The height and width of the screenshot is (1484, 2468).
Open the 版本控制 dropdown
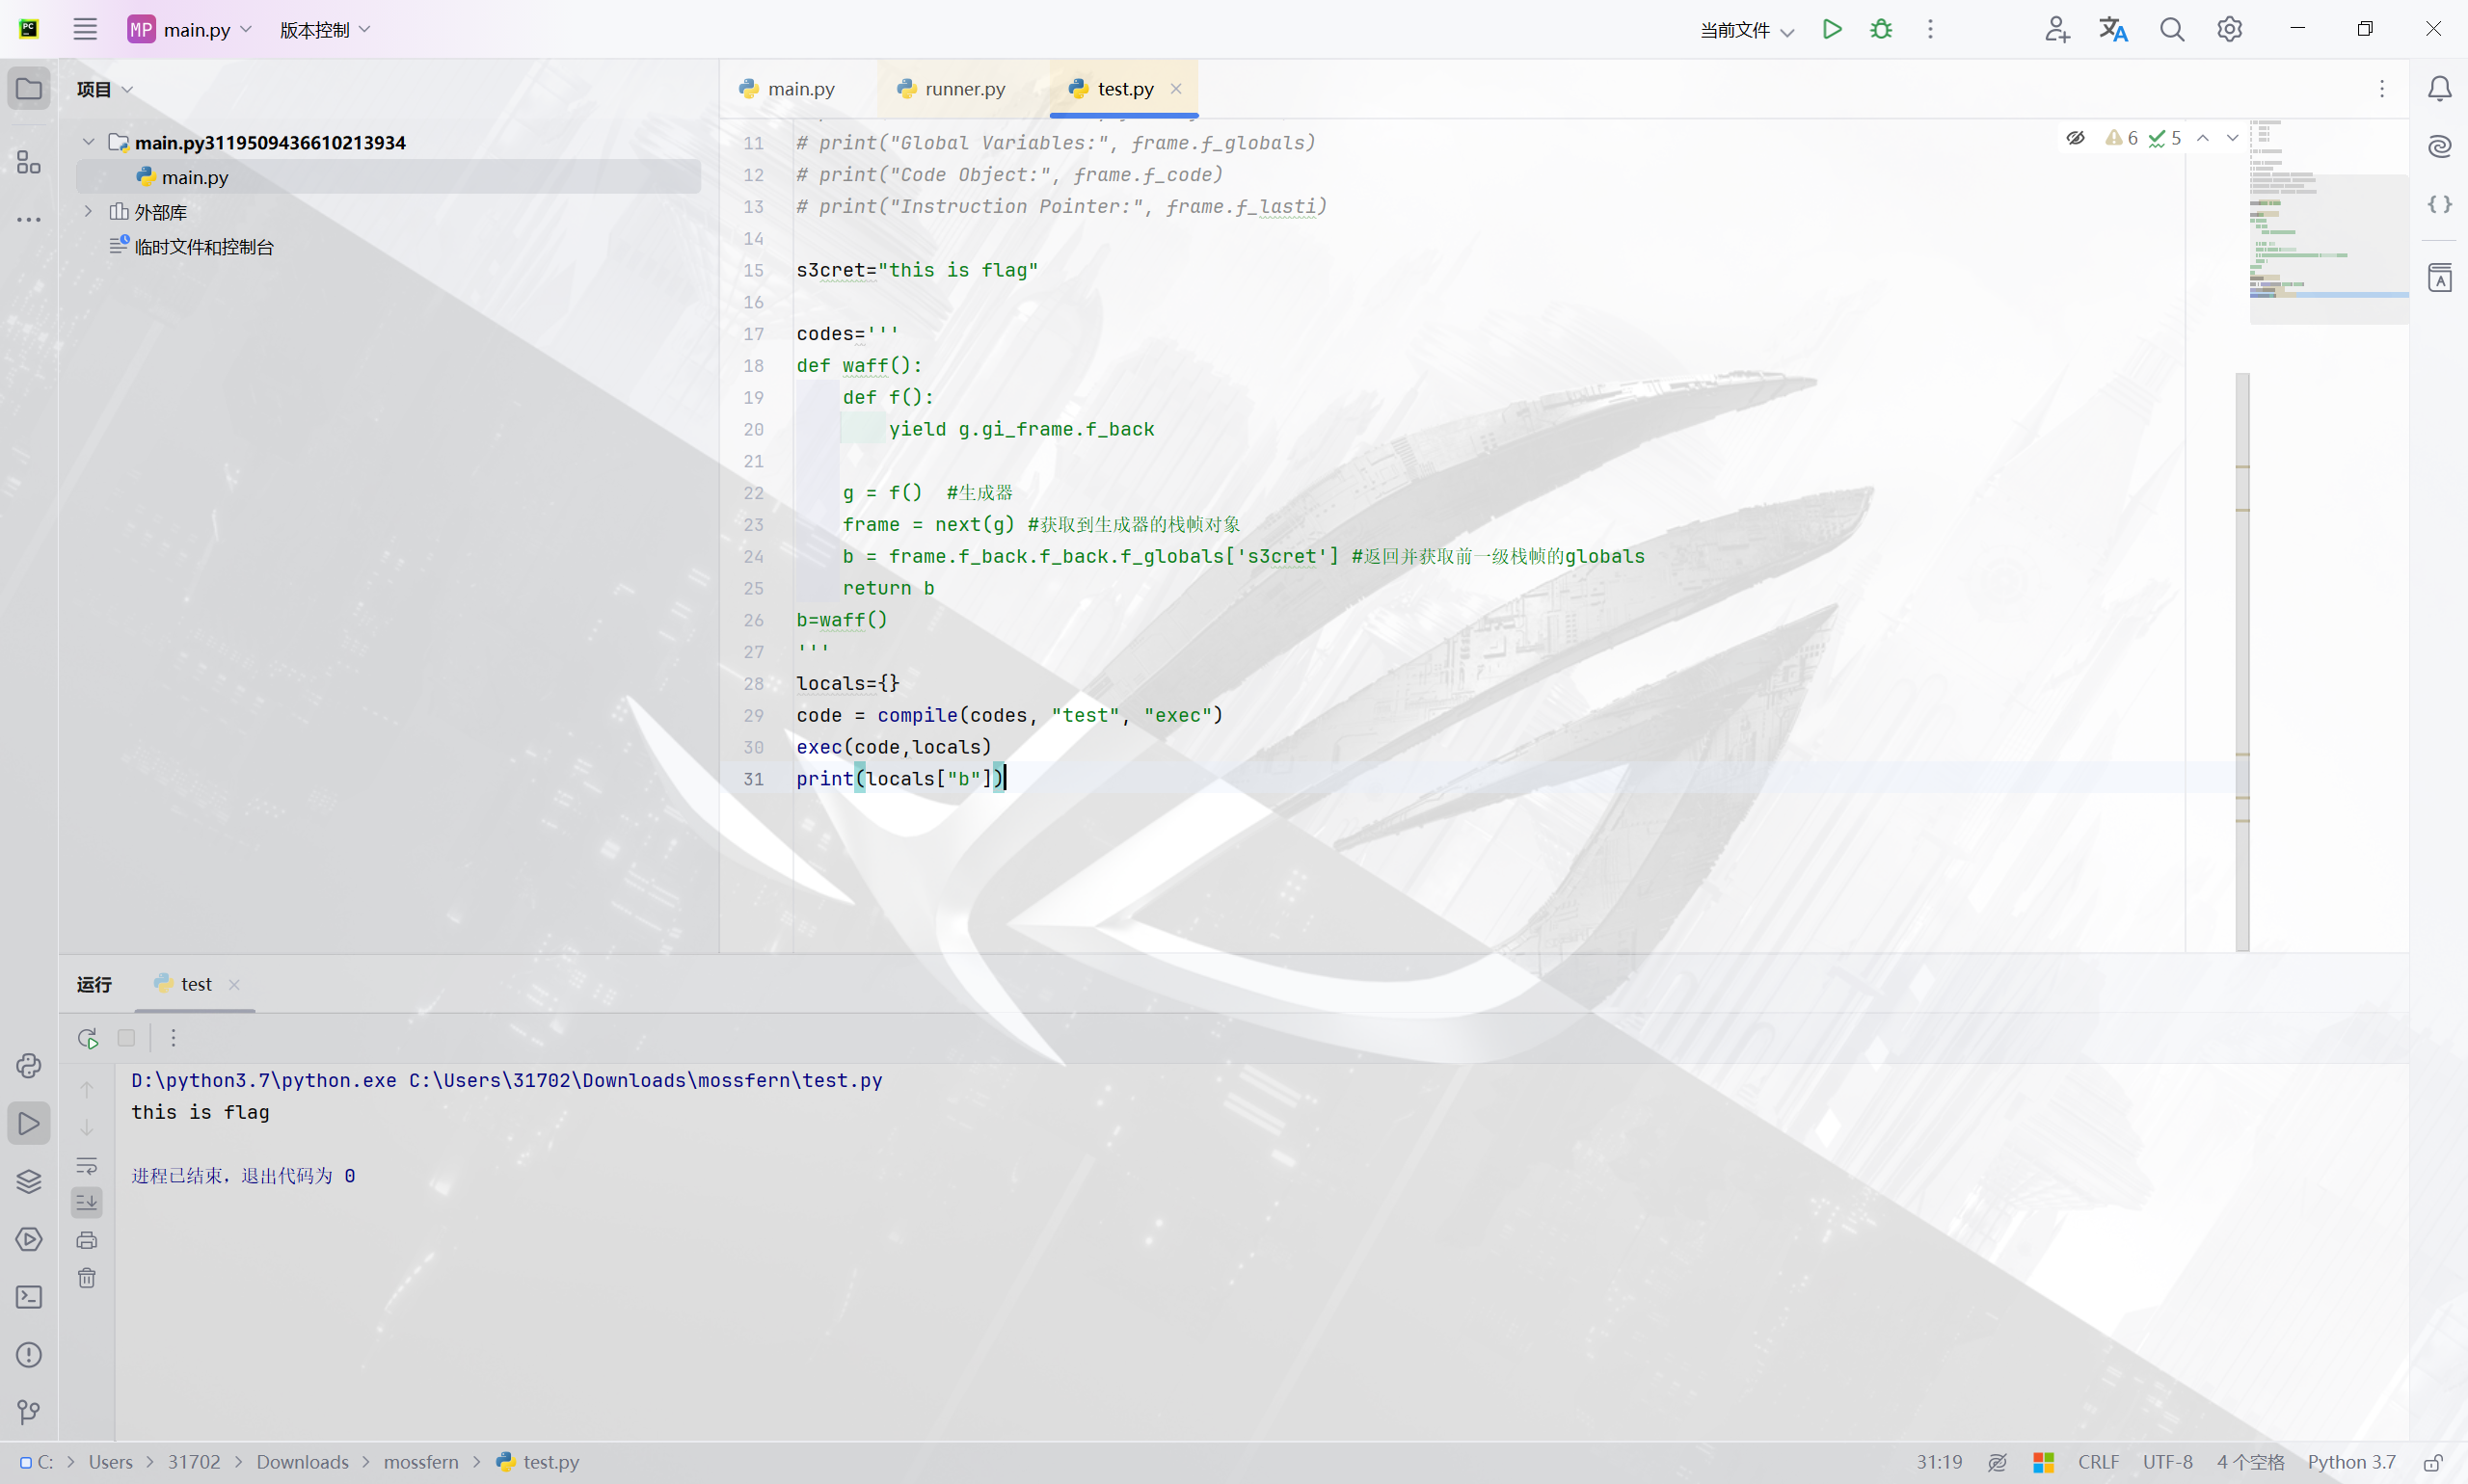325,29
